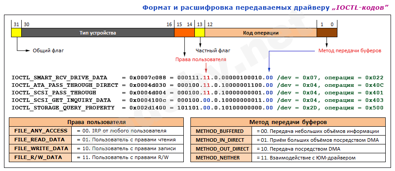This screenshot has width=395, height=171.
Task: Click '= 00. Передача небольших объёмов информации' cell
Action: point(319,131)
